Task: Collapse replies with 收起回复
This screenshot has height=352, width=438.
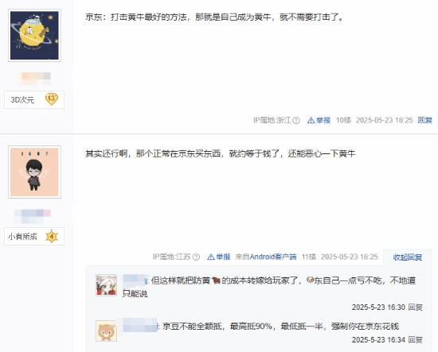Action: coord(408,257)
